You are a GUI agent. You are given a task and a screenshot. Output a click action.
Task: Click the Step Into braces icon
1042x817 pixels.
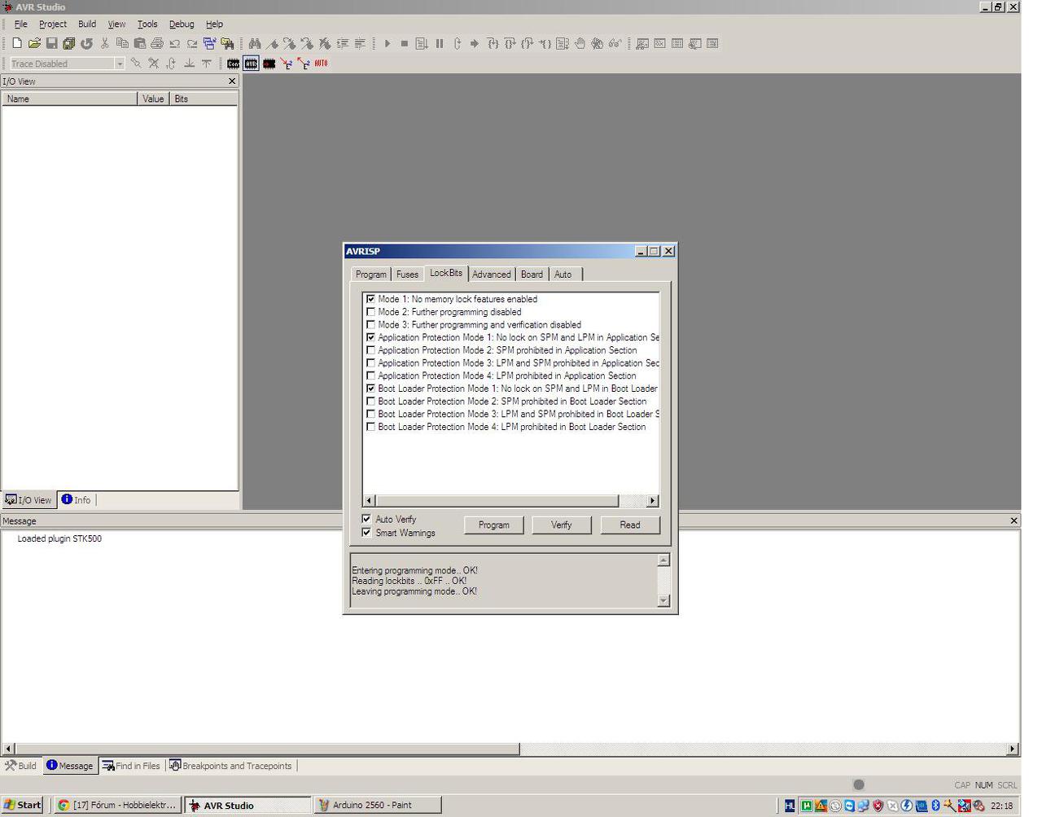493,43
